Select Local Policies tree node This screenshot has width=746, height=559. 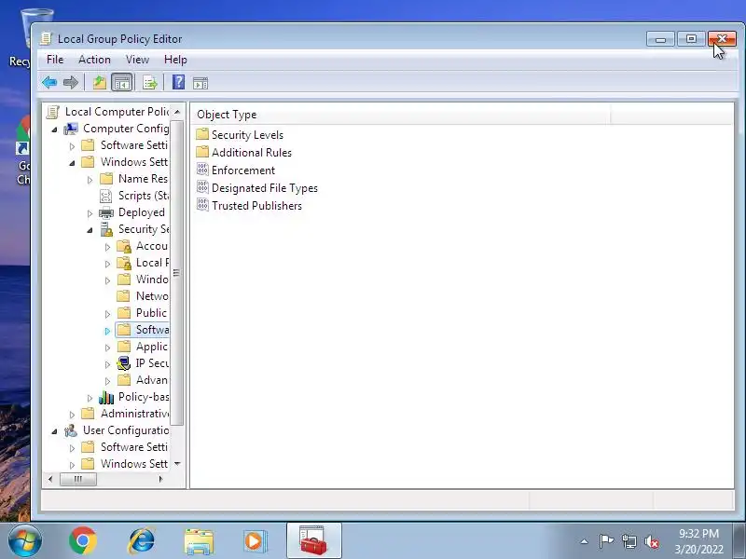pyautogui.click(x=143, y=263)
